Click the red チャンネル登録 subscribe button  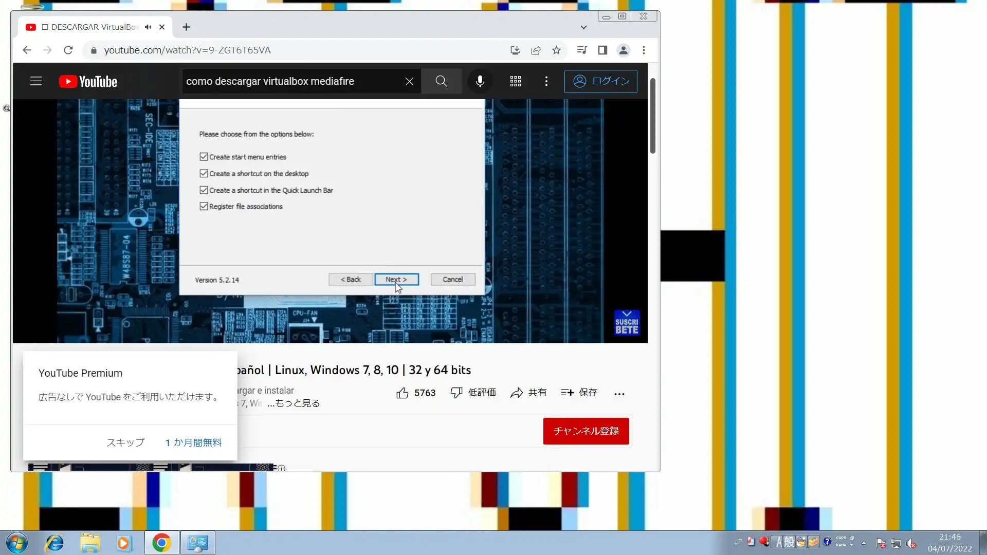coord(586,431)
